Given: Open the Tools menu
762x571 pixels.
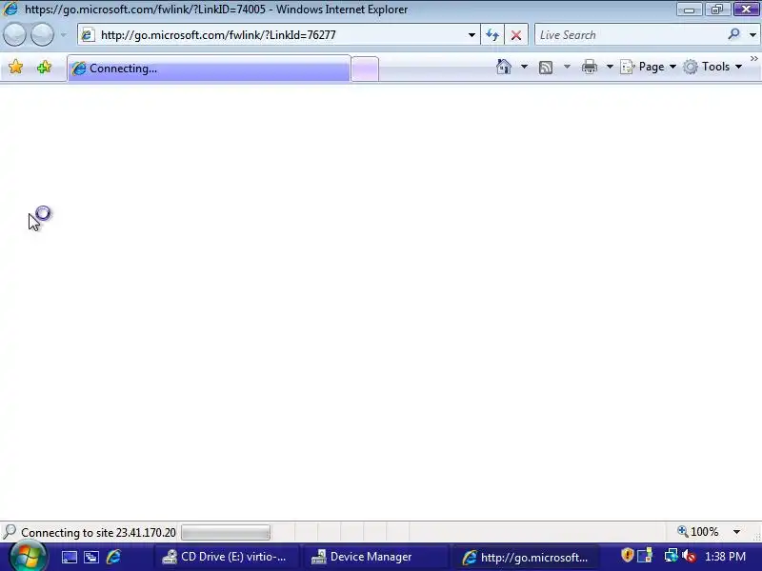Looking at the screenshot, I should [x=712, y=67].
